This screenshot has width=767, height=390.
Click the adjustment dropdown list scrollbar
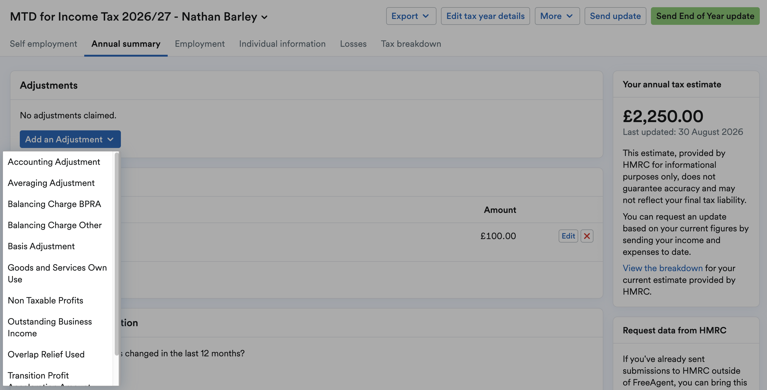pos(116,254)
